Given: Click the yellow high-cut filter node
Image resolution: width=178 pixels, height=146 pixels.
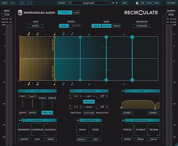Looking at the screenshot, I should tap(155, 109).
